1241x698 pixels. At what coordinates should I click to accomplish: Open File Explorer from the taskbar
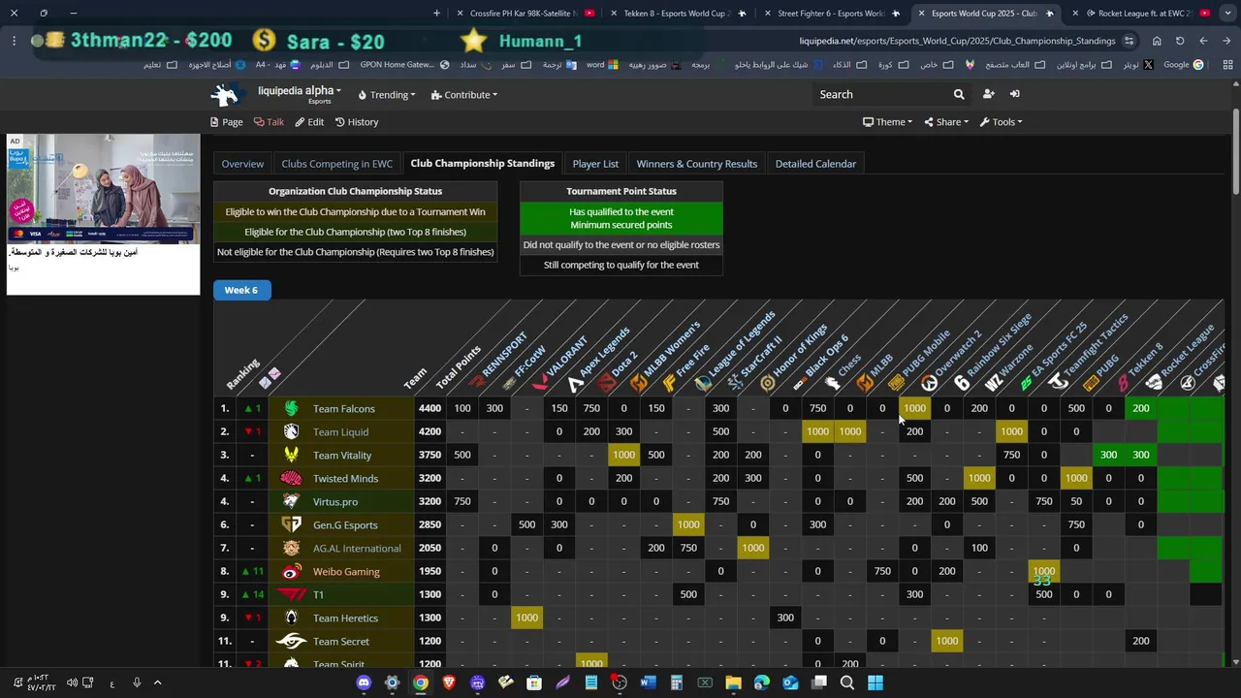[733, 682]
